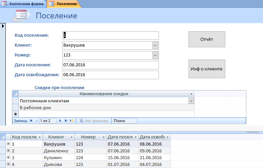Go to next record in subform navigator
This screenshot has height=168, width=263.
pos(60,121)
